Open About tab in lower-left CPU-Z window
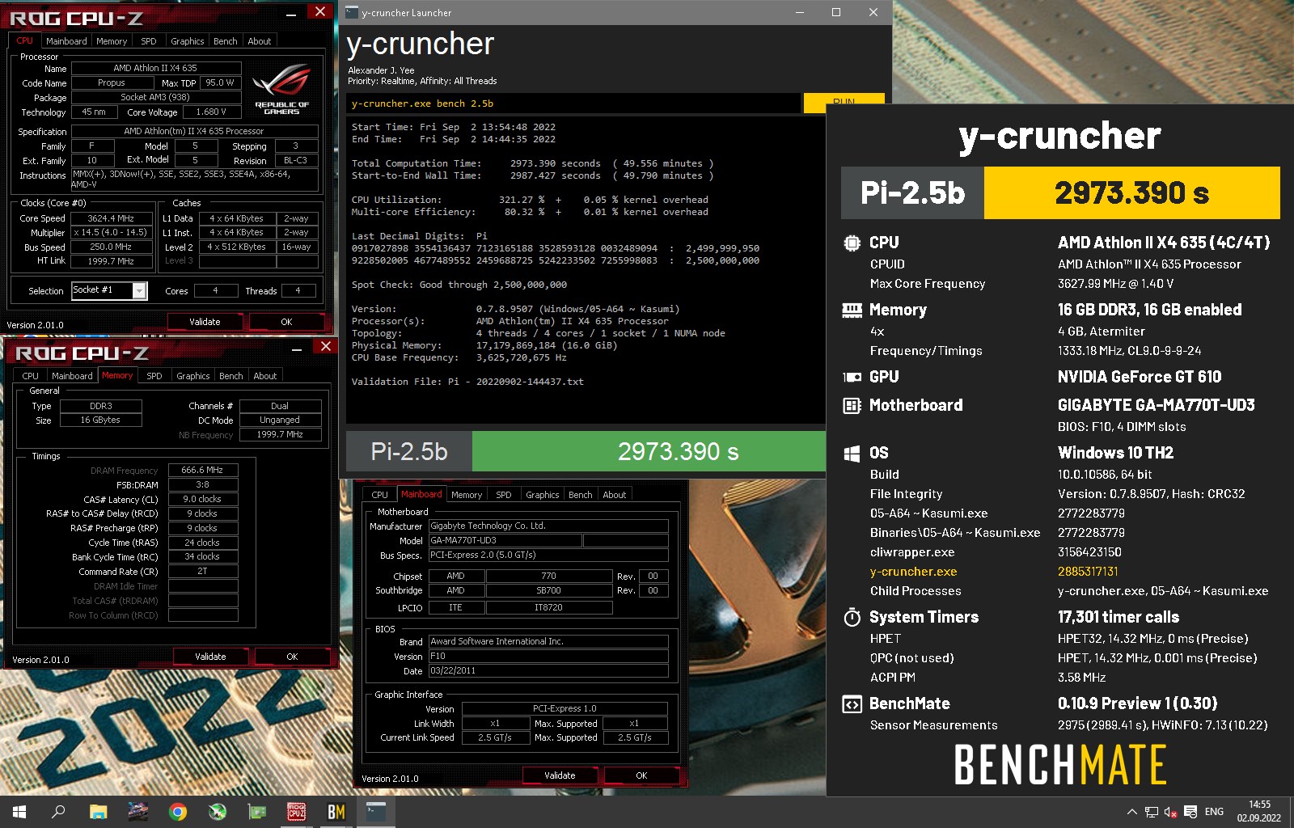The width and height of the screenshot is (1294, 828). (x=265, y=376)
